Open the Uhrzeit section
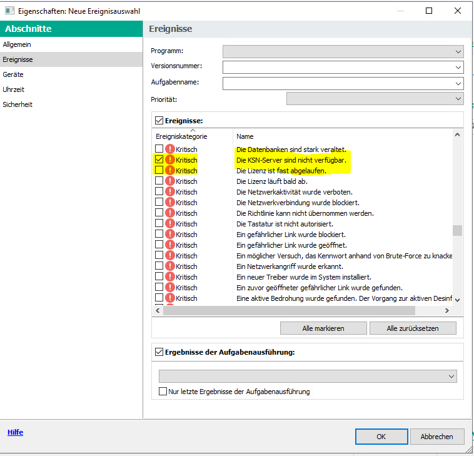 tap(71, 89)
